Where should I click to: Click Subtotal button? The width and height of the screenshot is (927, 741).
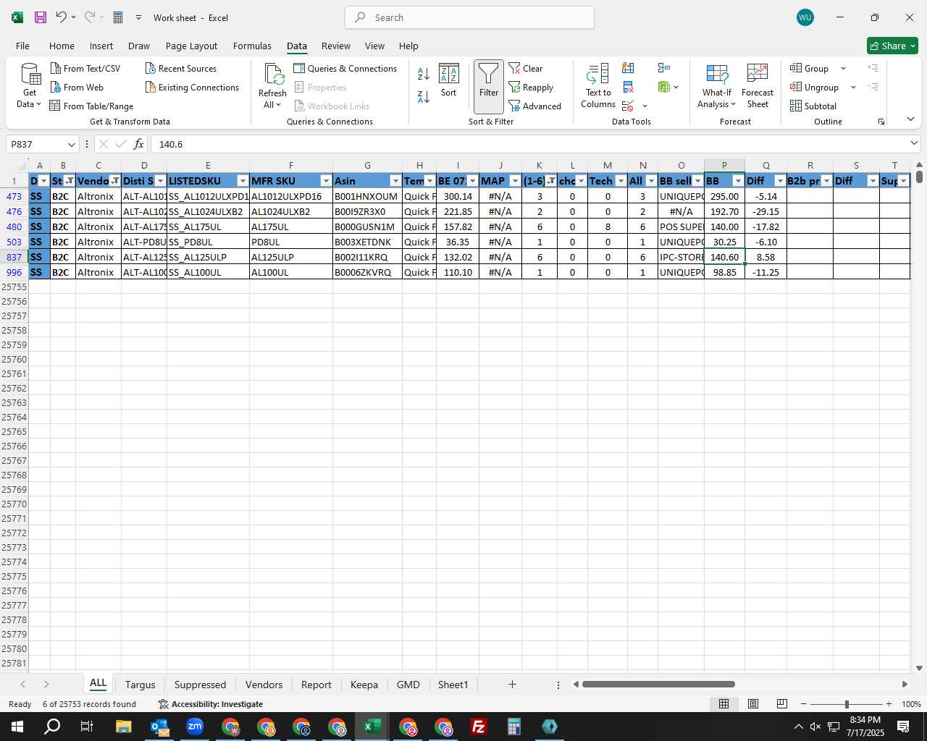pyautogui.click(x=813, y=106)
